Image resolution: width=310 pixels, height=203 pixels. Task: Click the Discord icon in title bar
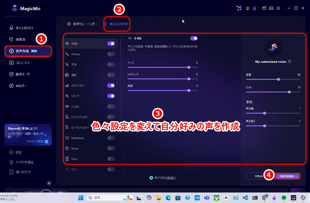click(271, 8)
